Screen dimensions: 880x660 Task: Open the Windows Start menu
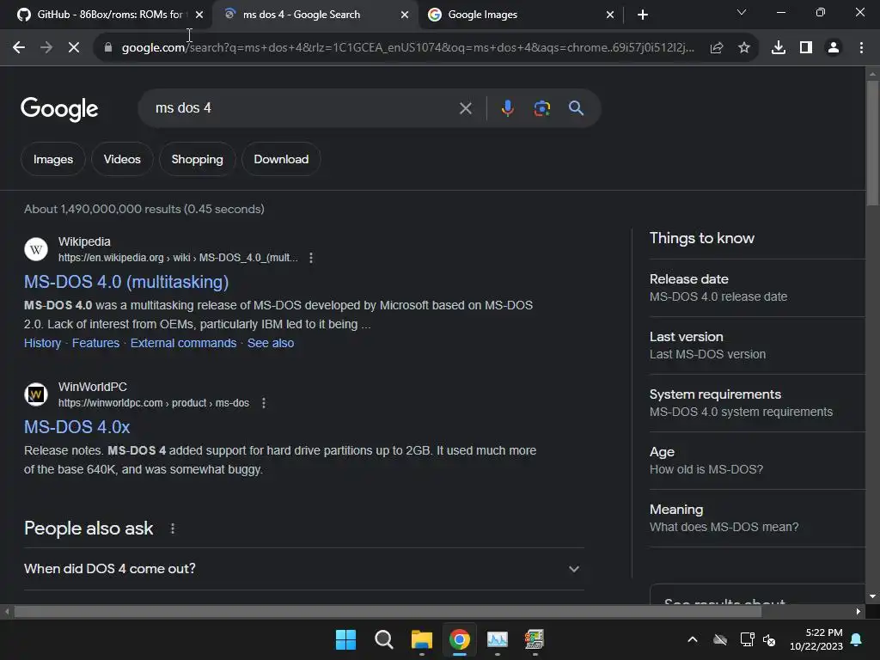(345, 639)
